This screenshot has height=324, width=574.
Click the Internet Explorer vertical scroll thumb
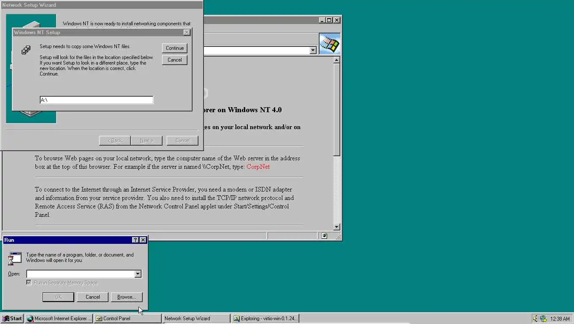coord(336,110)
